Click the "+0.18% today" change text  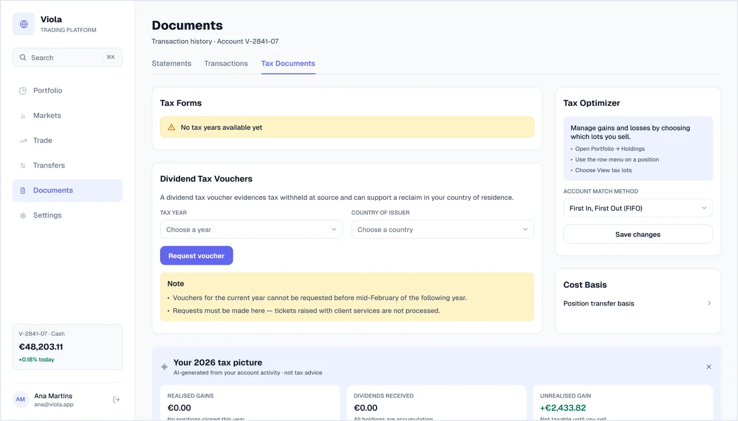coord(36,360)
